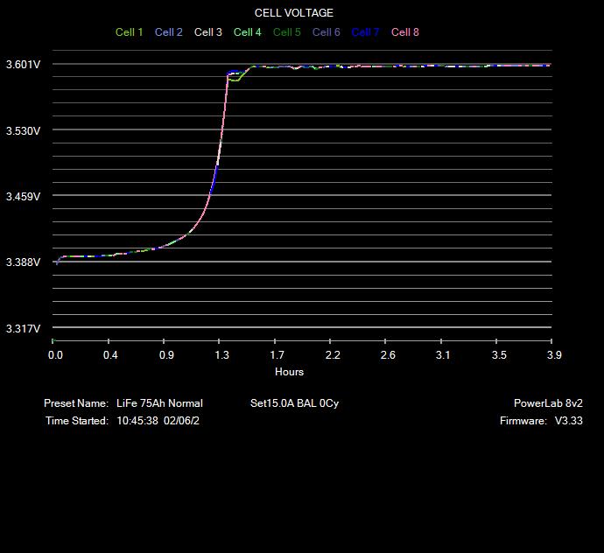Click the 2.6 hour x-axis mark
The width and height of the screenshot is (604, 553).
pos(388,355)
